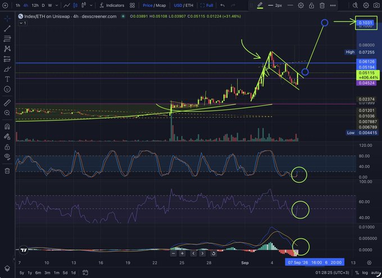Open chart settings gear at top right
Image resolution: width=382 pixels, height=278 pixels.
click(x=366, y=5)
